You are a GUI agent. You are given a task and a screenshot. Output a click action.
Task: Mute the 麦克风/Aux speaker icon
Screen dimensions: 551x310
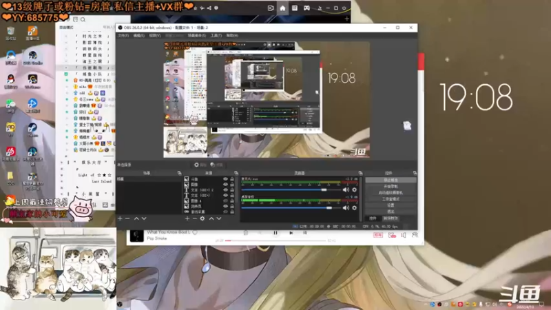[x=346, y=190]
